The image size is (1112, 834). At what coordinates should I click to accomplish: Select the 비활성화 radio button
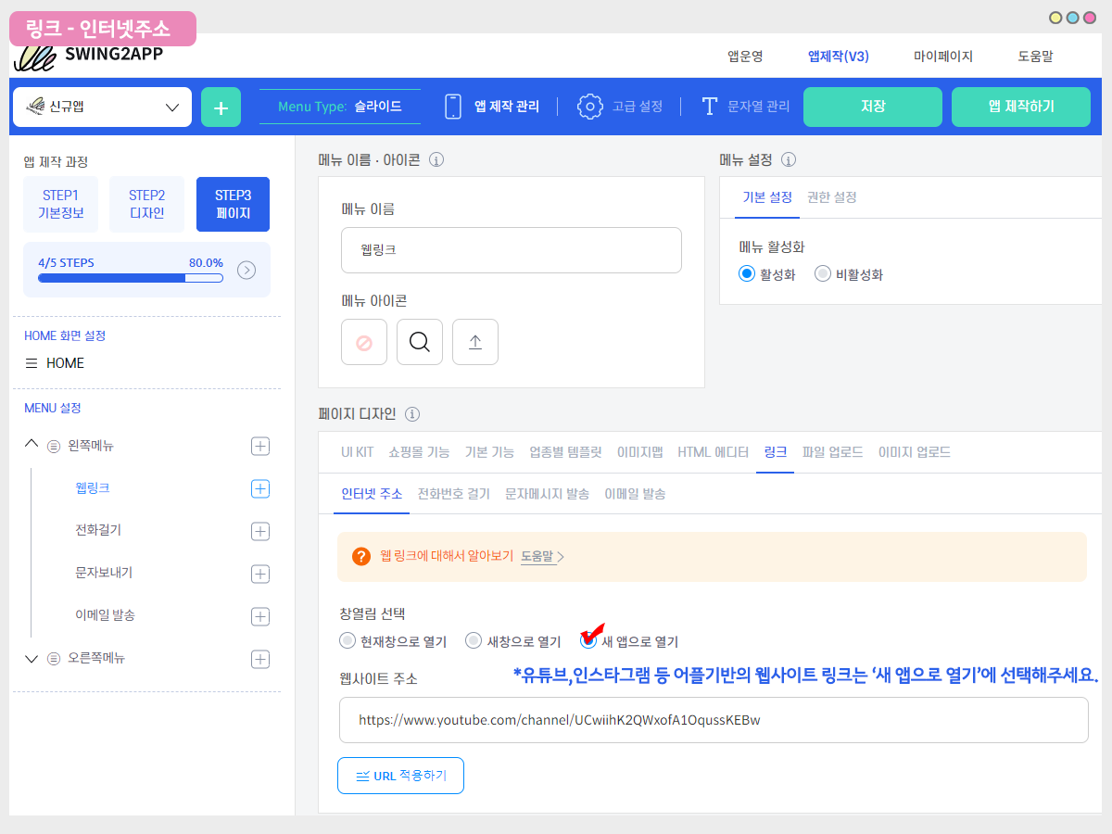822,274
